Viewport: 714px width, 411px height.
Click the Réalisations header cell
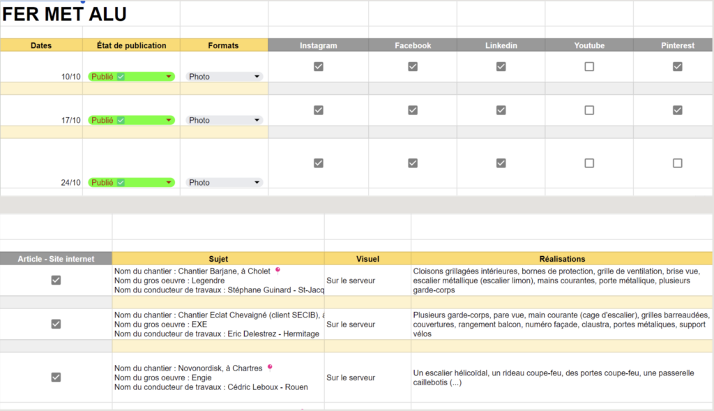coord(562,259)
